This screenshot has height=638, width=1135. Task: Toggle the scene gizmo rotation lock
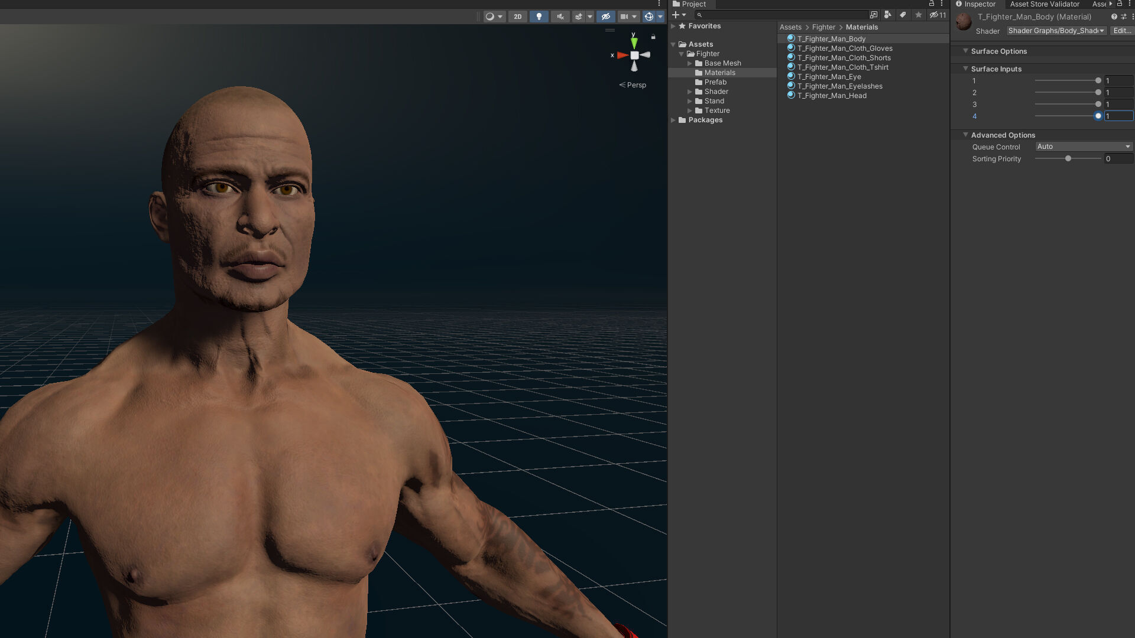(653, 37)
